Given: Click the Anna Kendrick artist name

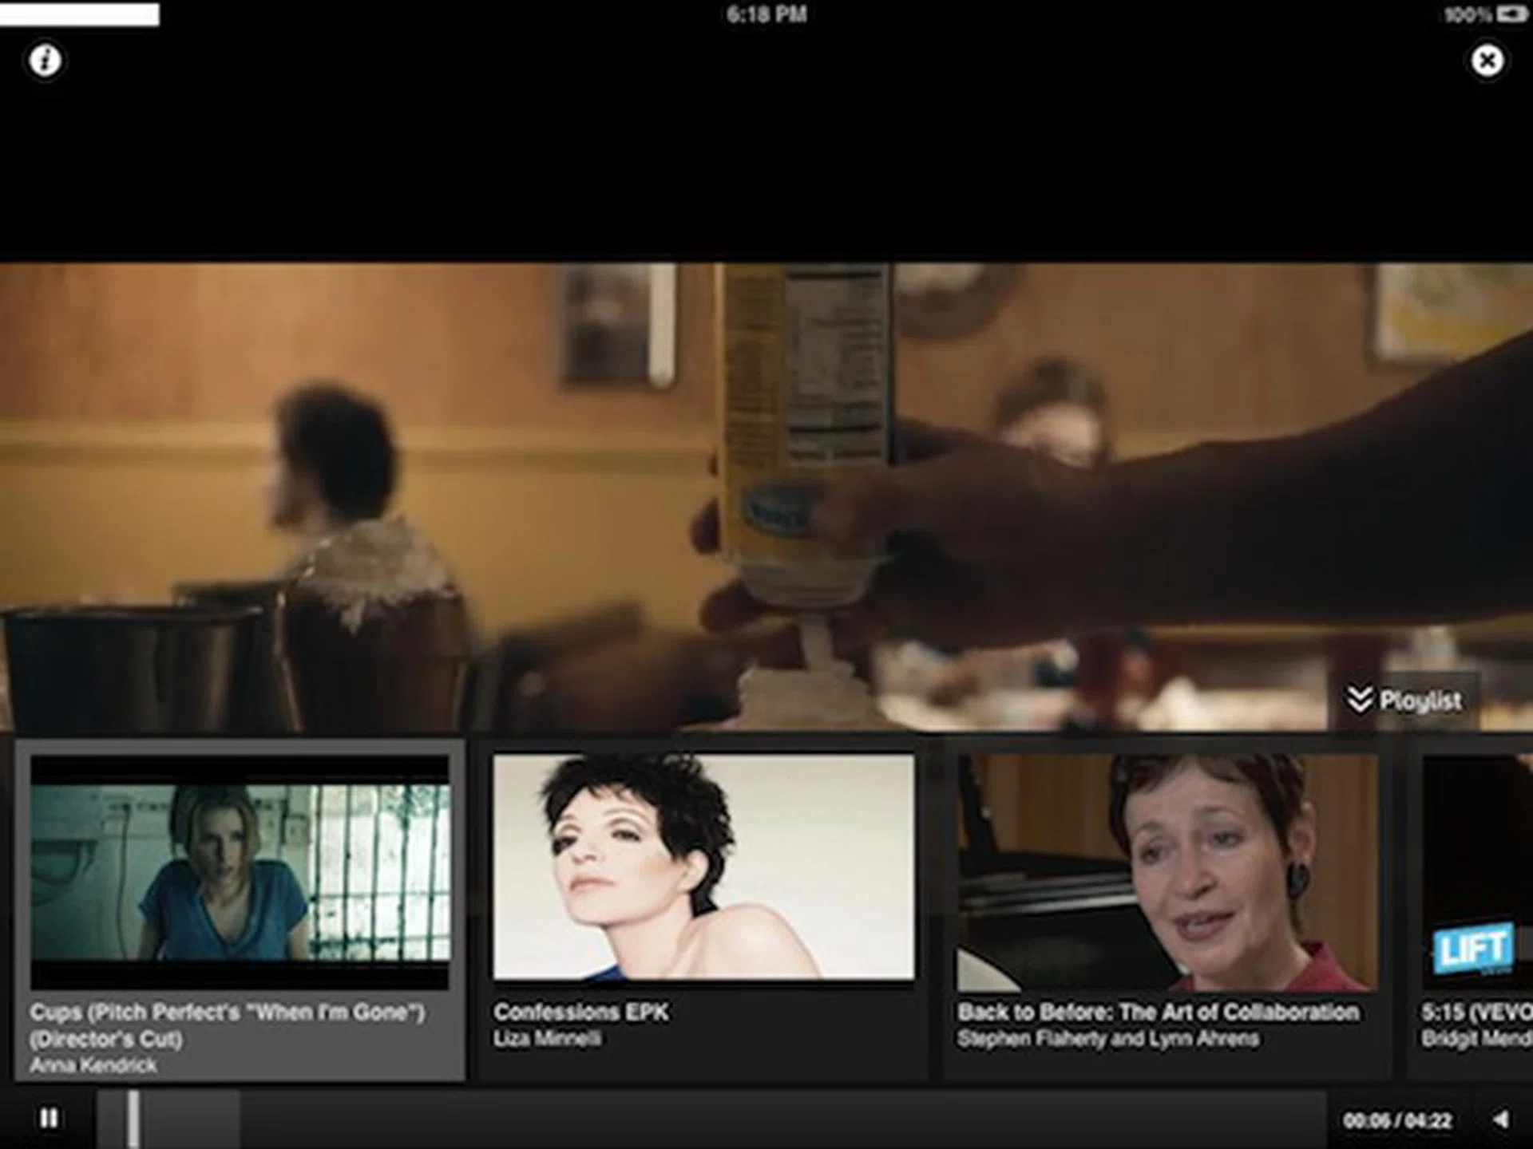Looking at the screenshot, I should tap(93, 1065).
